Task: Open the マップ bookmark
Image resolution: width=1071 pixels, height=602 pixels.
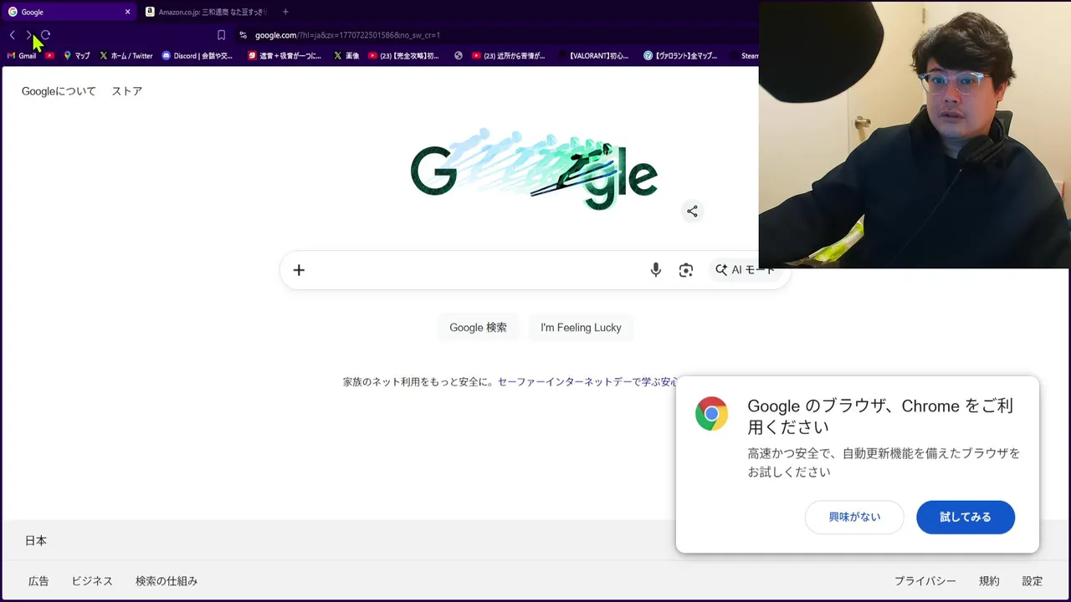Action: tap(76, 56)
